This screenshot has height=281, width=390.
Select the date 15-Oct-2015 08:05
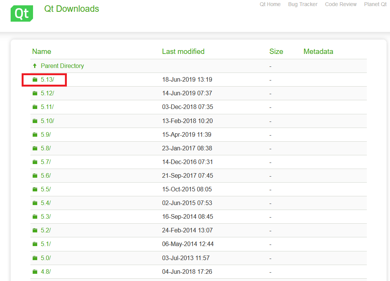click(x=187, y=189)
